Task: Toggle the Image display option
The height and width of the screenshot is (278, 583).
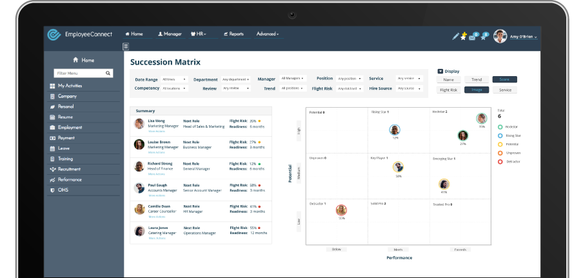Action: click(x=477, y=90)
